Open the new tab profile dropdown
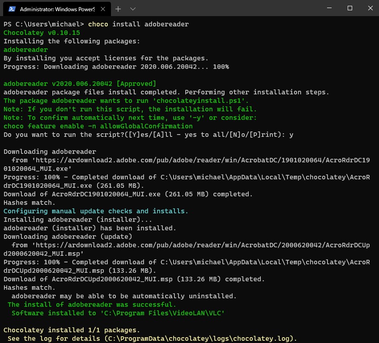Image resolution: width=379 pixels, height=343 pixels. pyautogui.click(x=133, y=9)
